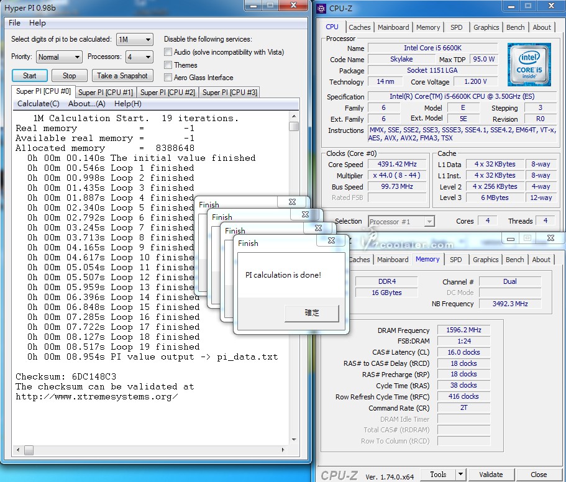This screenshot has width=566, height=482.
Task: Click the horizontal scroll right arrow
Action: click(283, 450)
